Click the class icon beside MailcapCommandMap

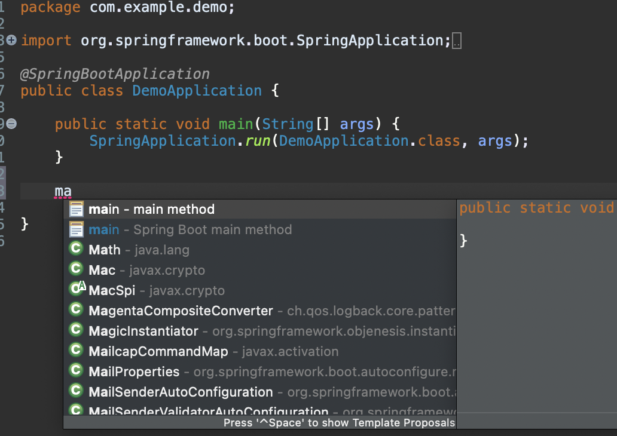76,351
